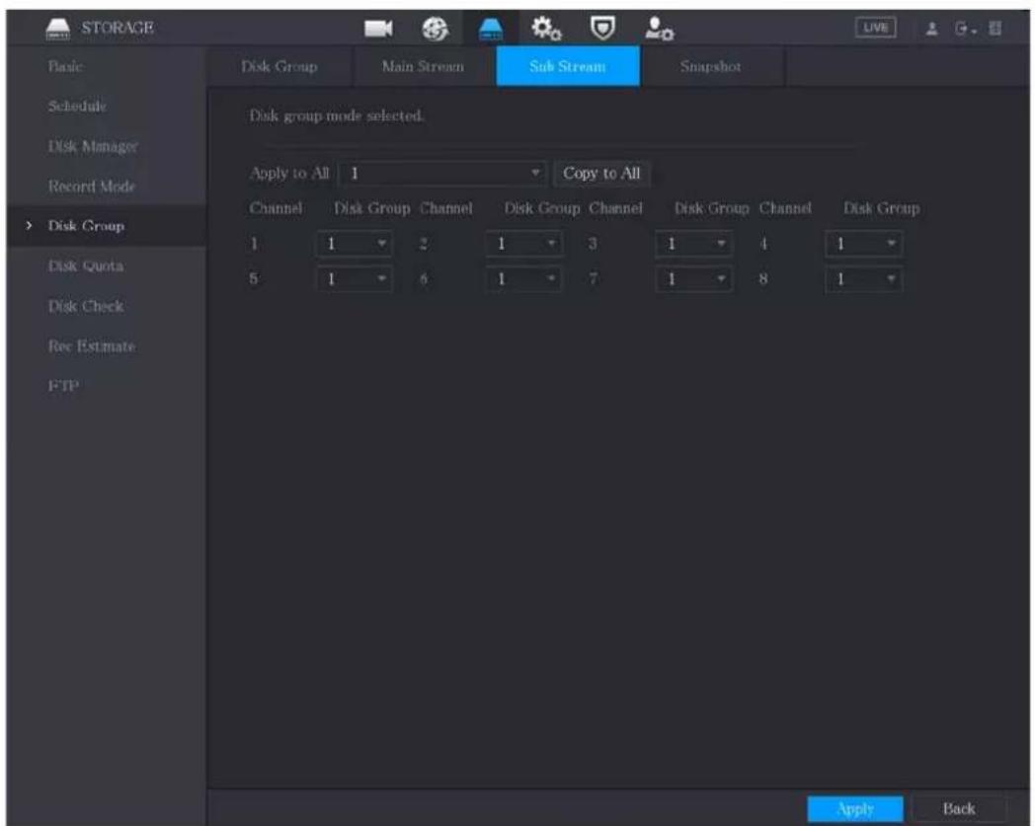Viewport: 1035px width, 826px height.
Task: Open Channel 1 disk group dropdown
Action: (356, 244)
